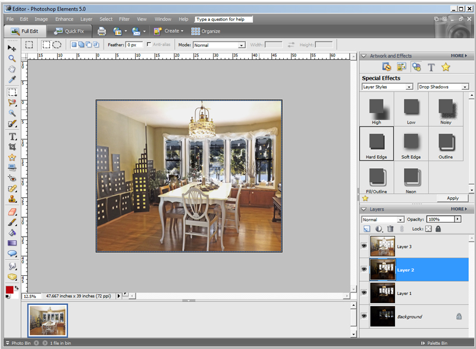Select the Eyedropper tool
The height and width of the screenshot is (349, 476).
tap(12, 80)
